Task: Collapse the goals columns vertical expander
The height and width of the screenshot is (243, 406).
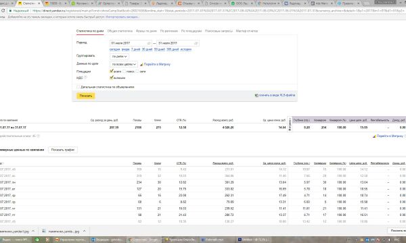Action: [290, 124]
